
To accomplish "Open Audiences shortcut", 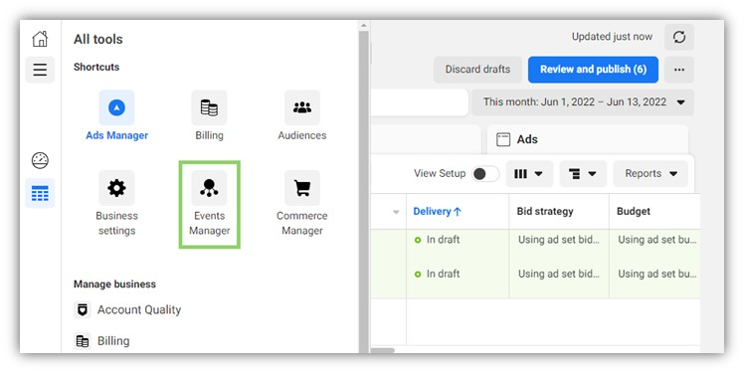I will pos(302,107).
